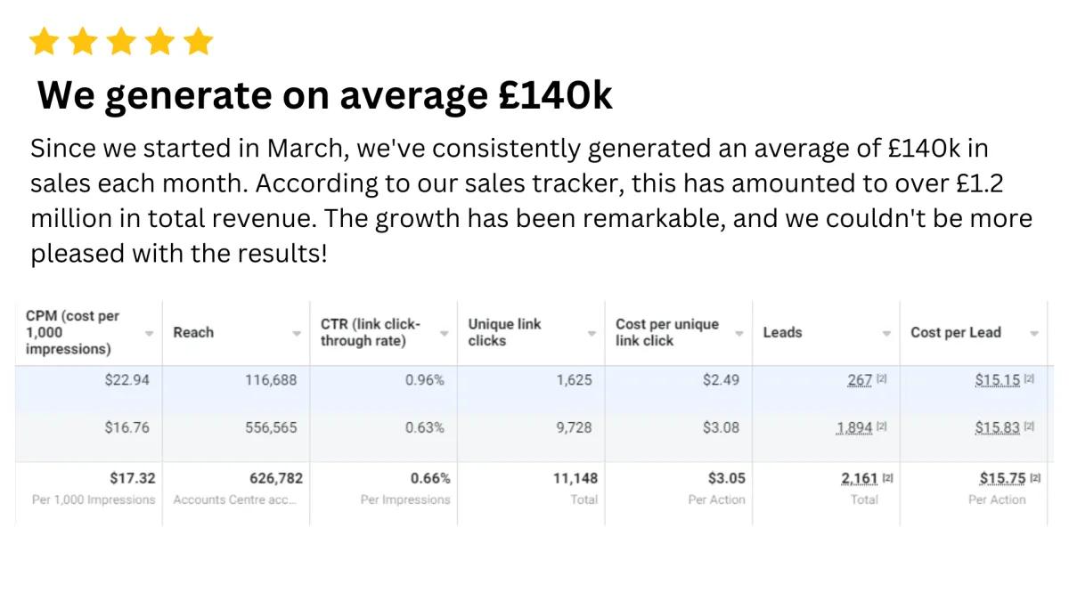Select the 556,565 reach cell
The width and height of the screenshot is (1069, 601).
[x=236, y=427]
